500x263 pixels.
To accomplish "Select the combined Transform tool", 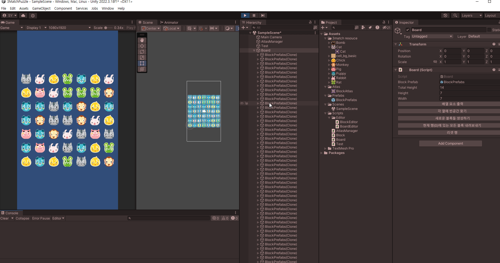I will coord(142,69).
